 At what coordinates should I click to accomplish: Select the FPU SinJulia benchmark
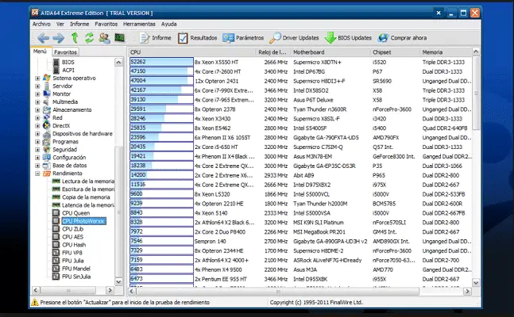click(76, 277)
